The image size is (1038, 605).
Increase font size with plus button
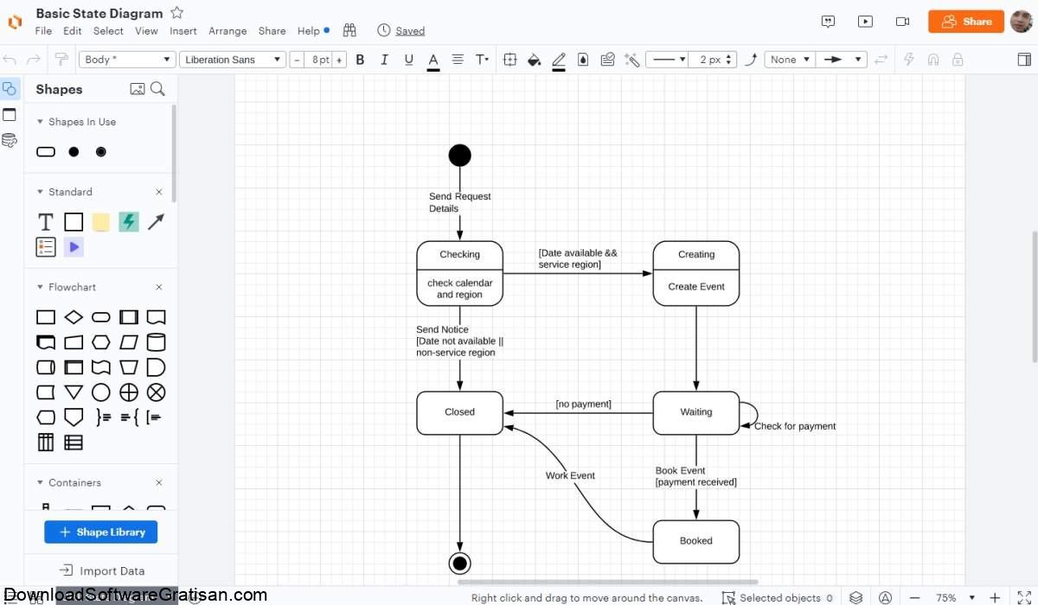click(x=339, y=60)
